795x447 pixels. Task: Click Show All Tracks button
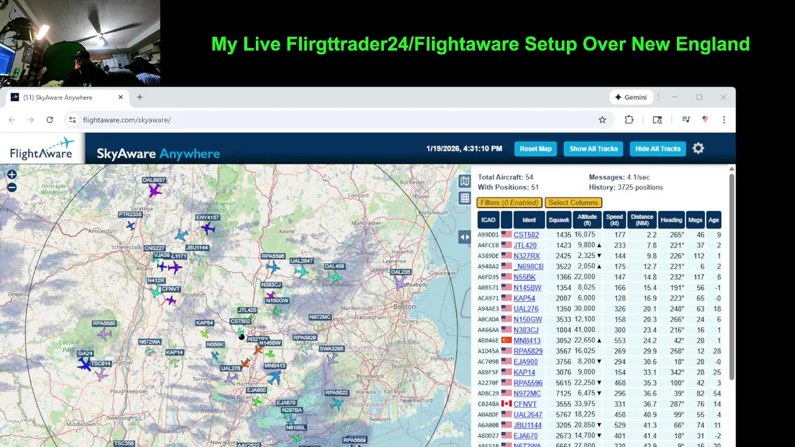pyautogui.click(x=593, y=148)
